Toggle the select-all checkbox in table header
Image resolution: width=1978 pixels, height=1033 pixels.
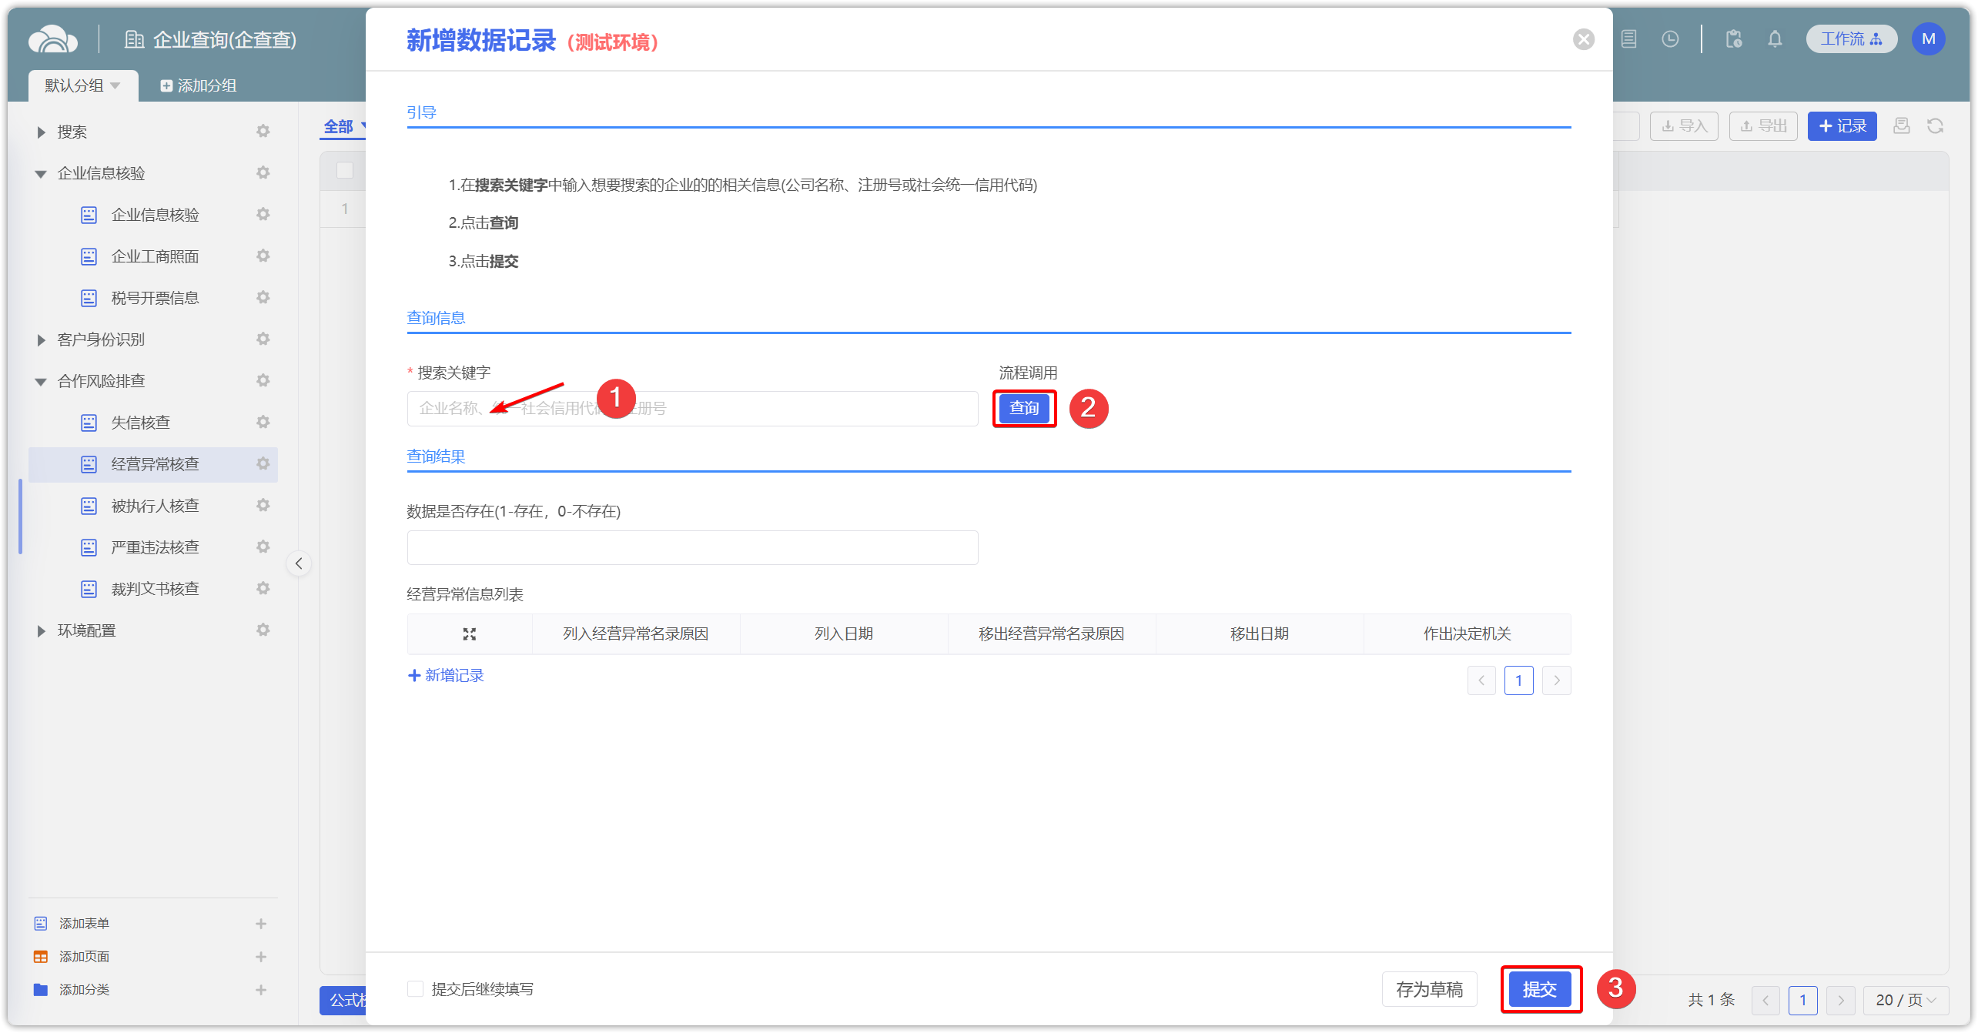[345, 170]
